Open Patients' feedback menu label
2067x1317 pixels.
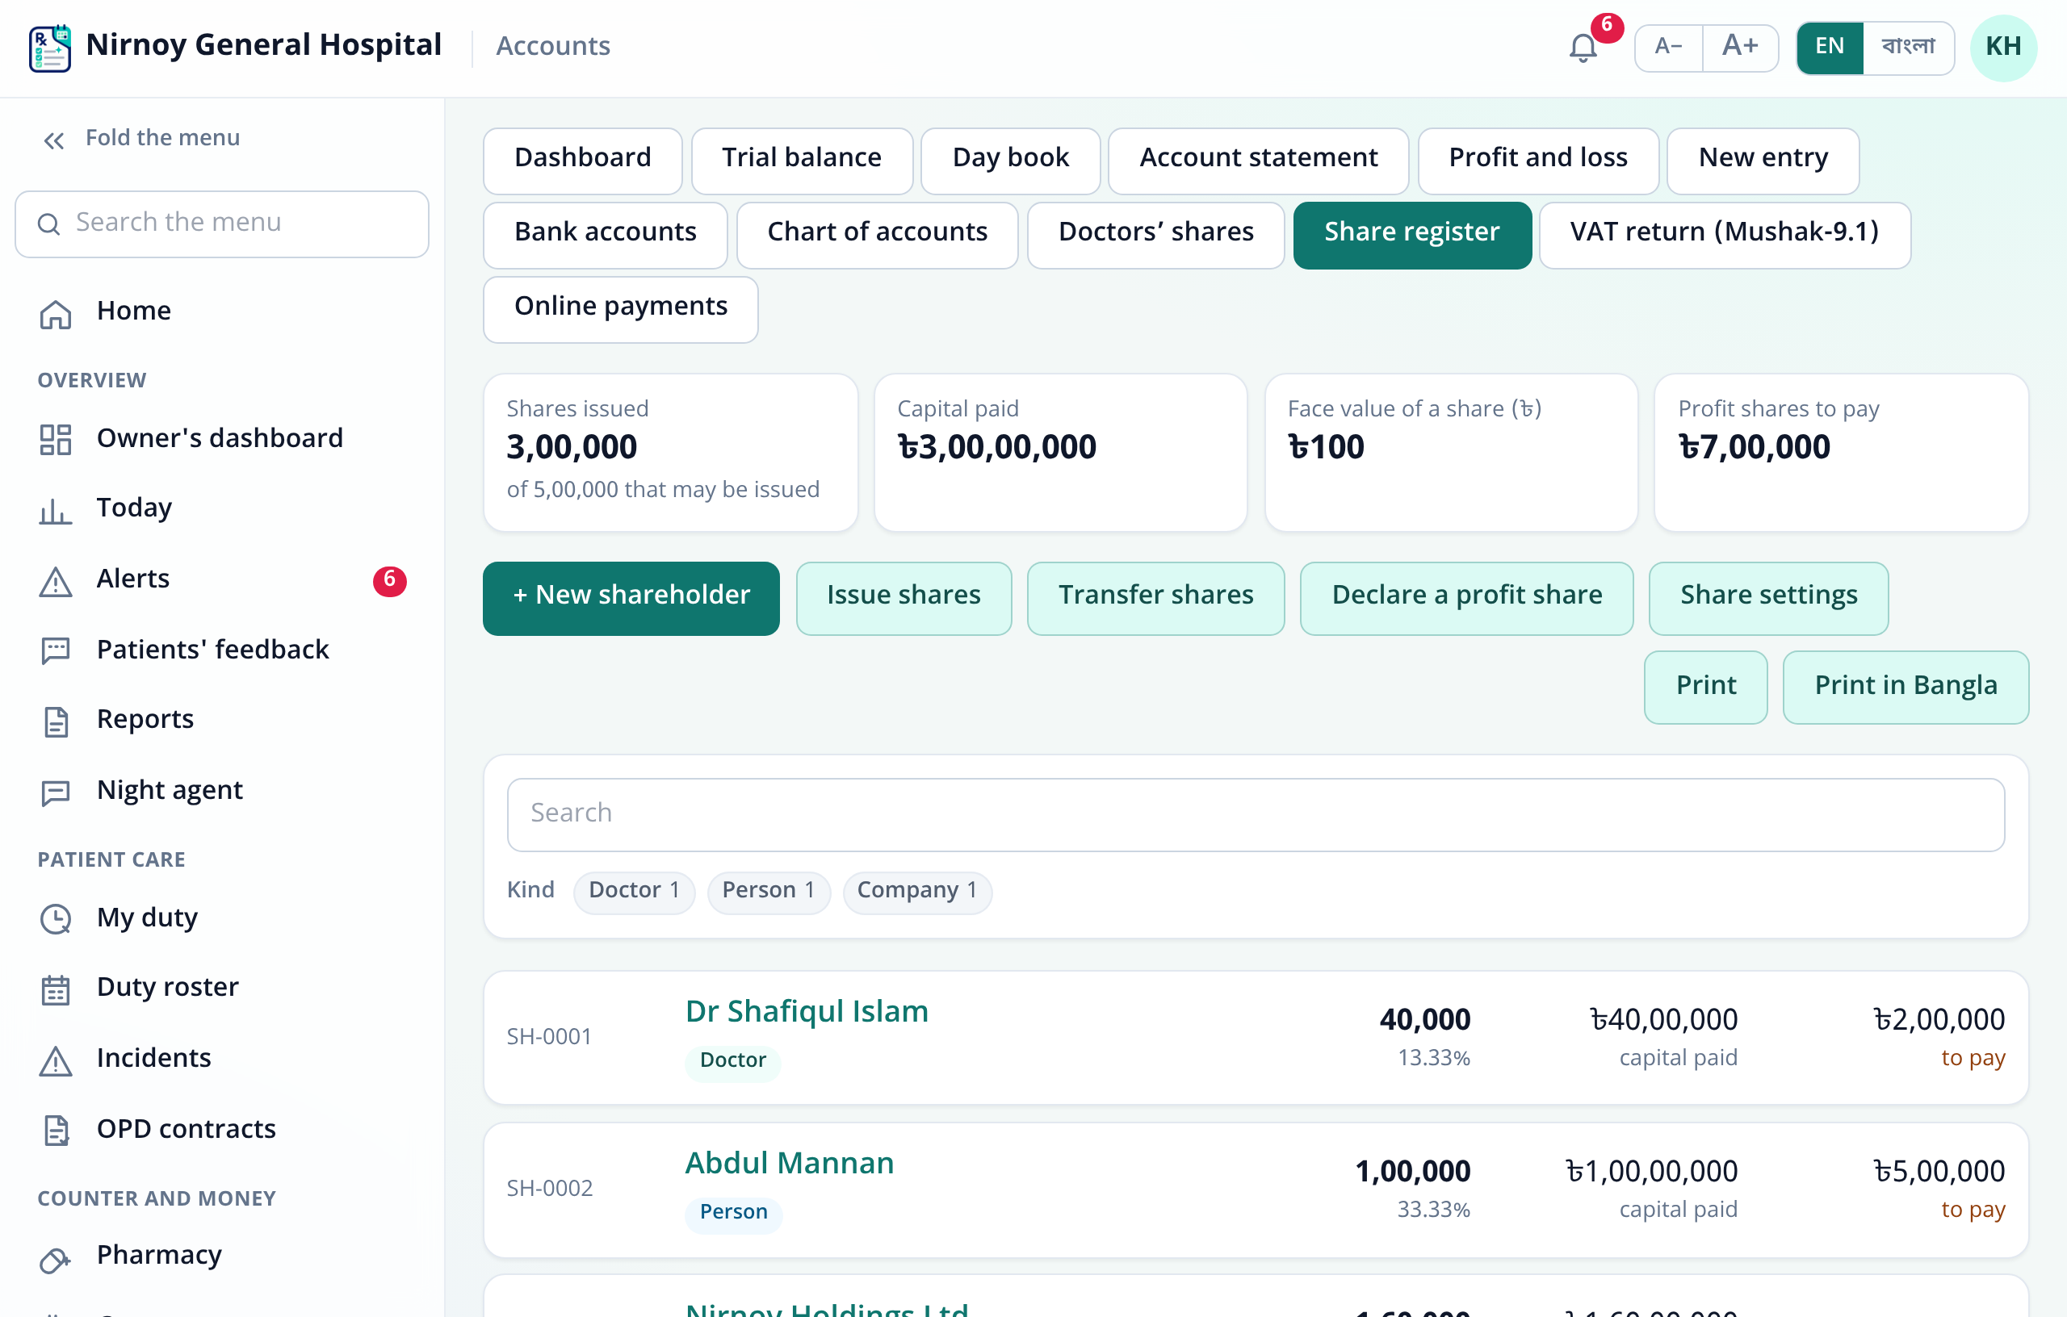(212, 650)
